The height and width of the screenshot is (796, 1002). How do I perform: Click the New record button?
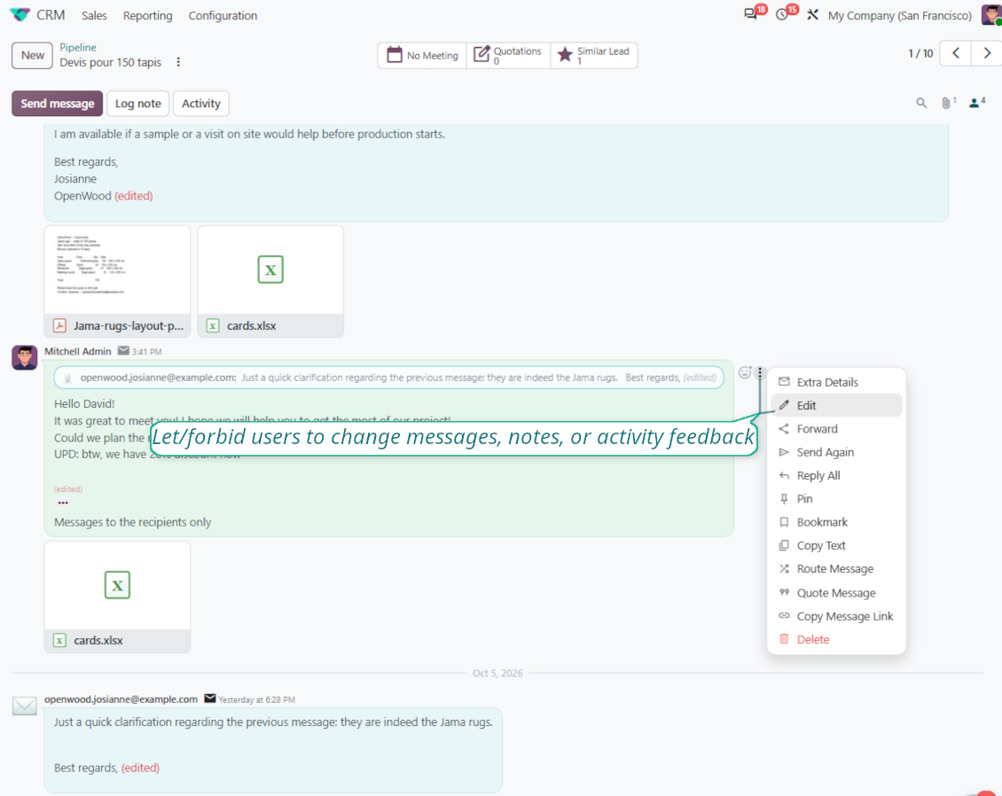pos(32,56)
